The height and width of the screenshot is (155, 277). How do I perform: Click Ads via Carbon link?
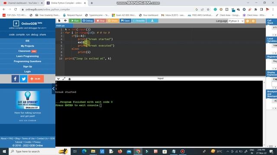click(x=28, y=121)
